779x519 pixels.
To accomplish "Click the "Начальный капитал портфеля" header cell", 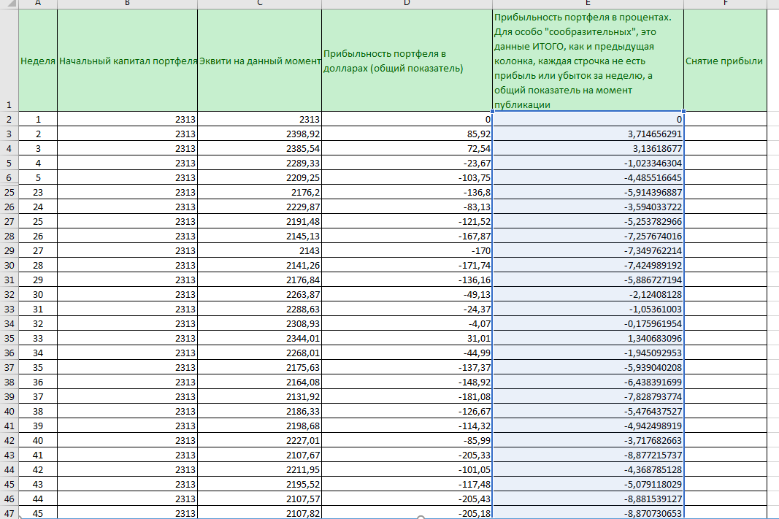I will click(x=127, y=61).
